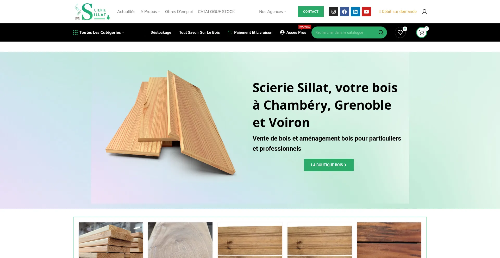Image resolution: width=500 pixels, height=258 pixels.
Task: Open the shopping cart icon
Action: [422, 32]
